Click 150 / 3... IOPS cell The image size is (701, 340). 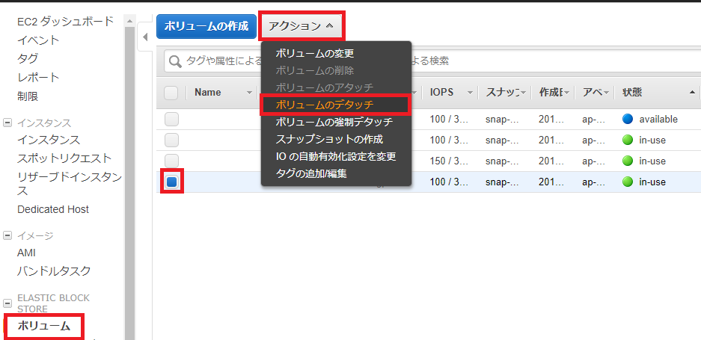[x=450, y=161]
